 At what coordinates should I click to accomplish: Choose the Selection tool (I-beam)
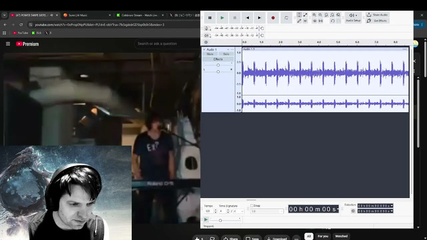[x=299, y=15]
